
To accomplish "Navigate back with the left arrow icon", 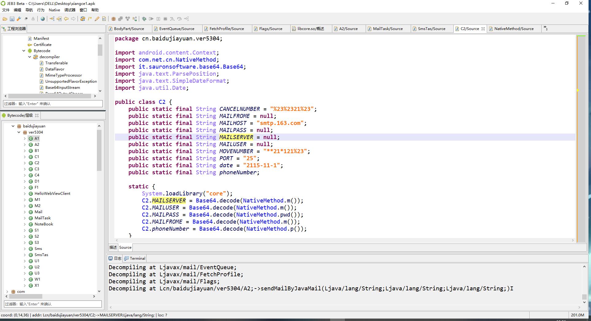I will click(66, 19).
